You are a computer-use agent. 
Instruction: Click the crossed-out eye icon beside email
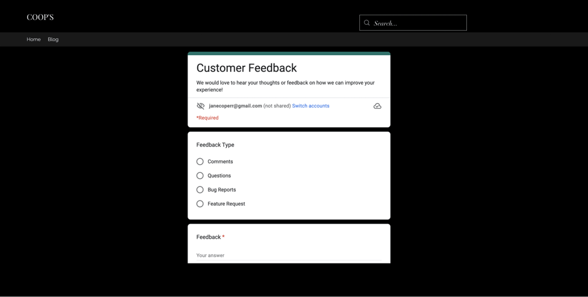coord(201,106)
